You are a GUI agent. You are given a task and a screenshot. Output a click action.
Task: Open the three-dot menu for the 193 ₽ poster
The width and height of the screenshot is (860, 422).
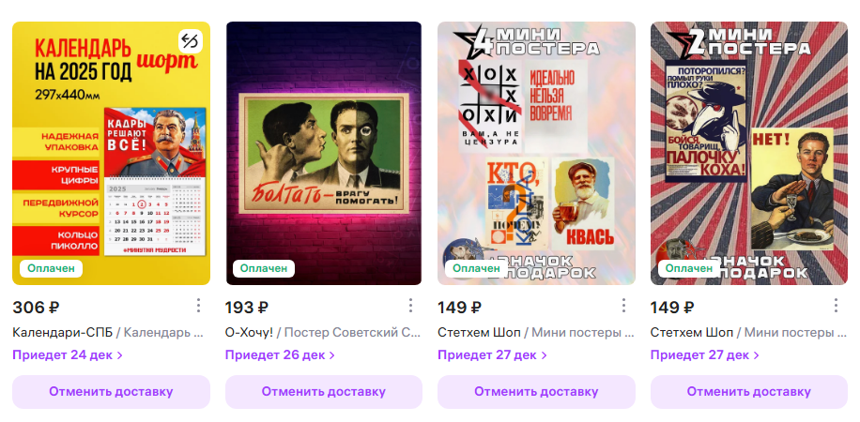click(411, 306)
